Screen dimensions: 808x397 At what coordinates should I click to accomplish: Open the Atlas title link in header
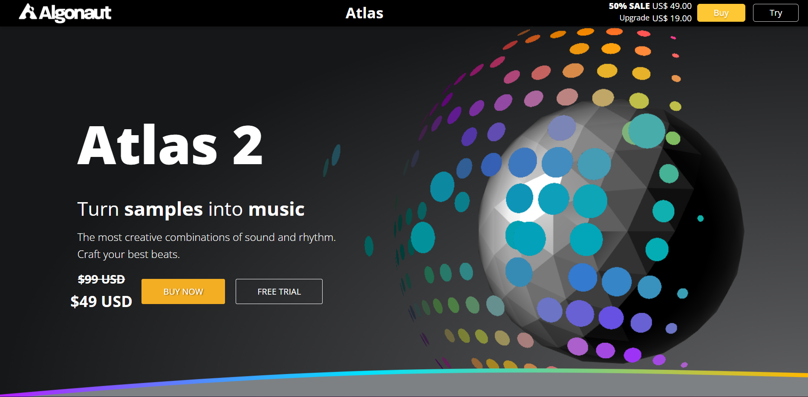point(364,13)
